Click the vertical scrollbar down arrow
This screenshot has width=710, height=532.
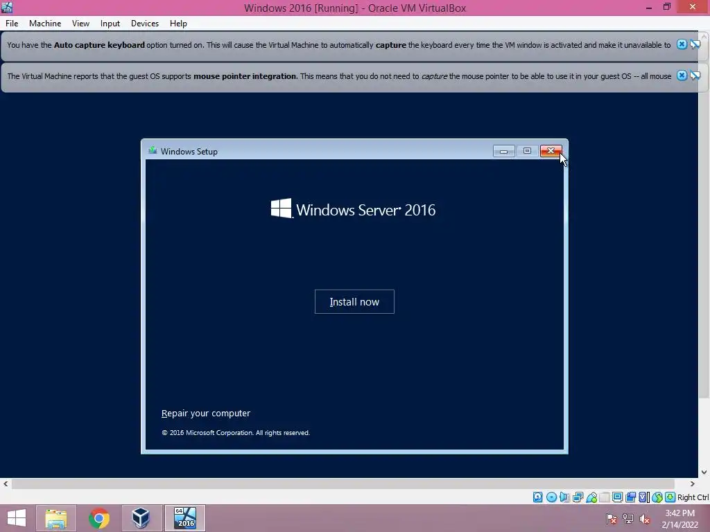[x=704, y=472]
